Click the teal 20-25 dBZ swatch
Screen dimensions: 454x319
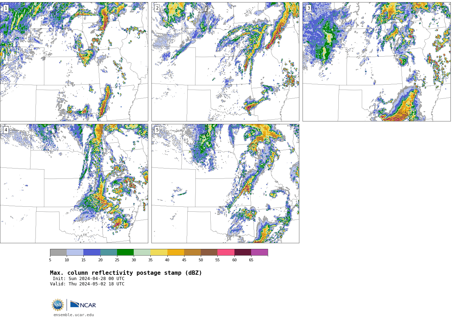coord(109,252)
